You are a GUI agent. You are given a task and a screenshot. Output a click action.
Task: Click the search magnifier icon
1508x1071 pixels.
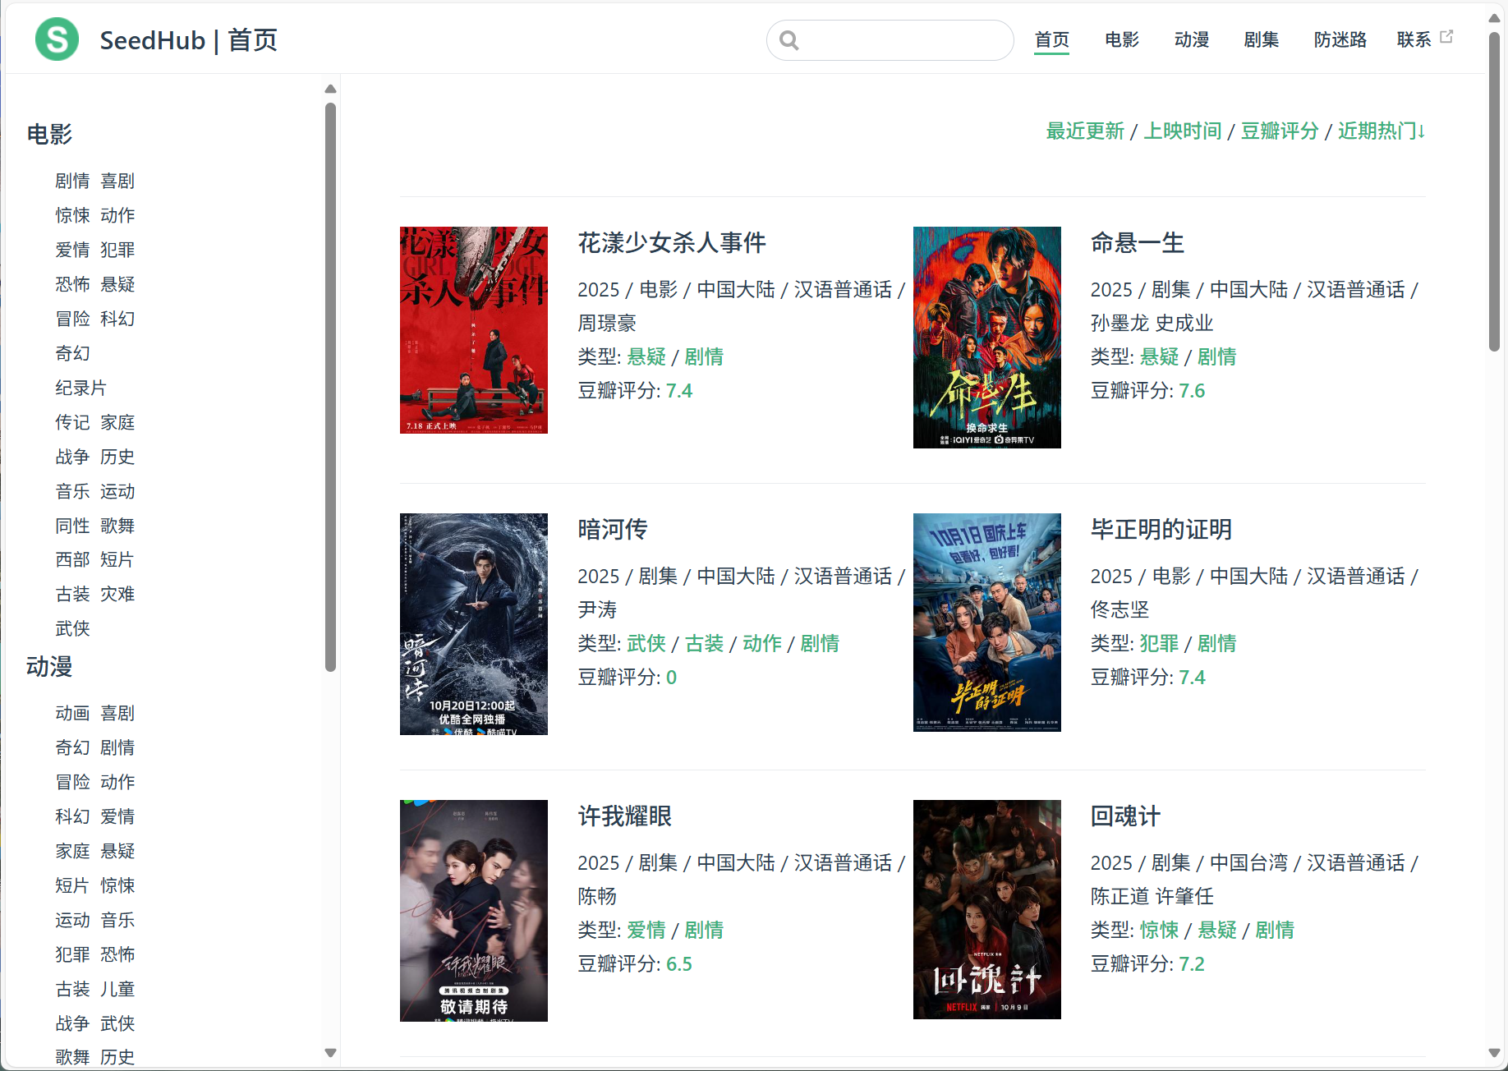pos(790,39)
